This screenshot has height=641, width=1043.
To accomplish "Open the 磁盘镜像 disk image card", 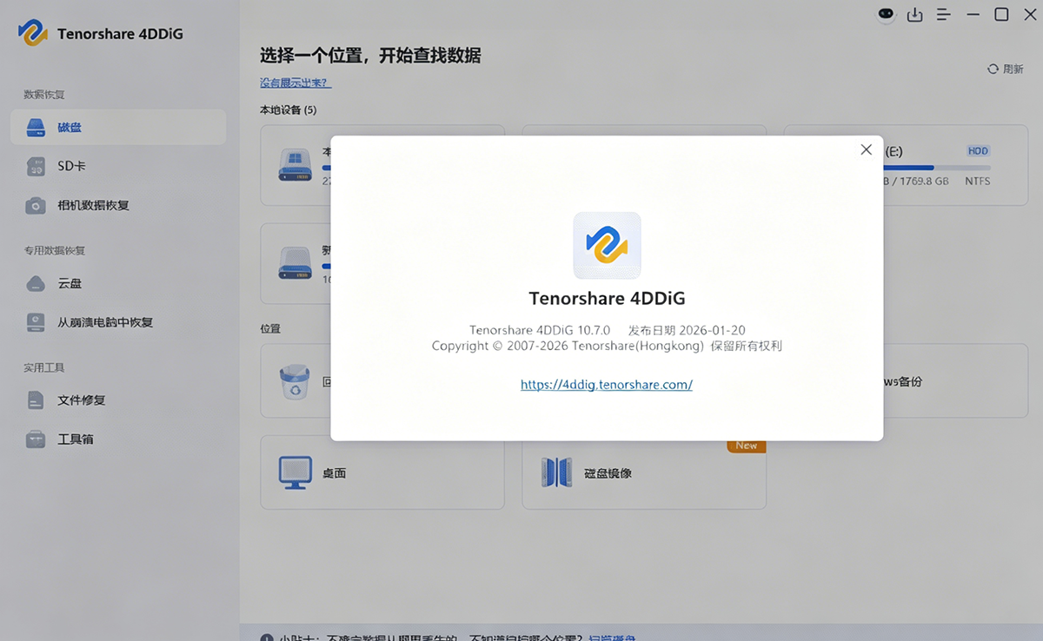I will point(644,472).
